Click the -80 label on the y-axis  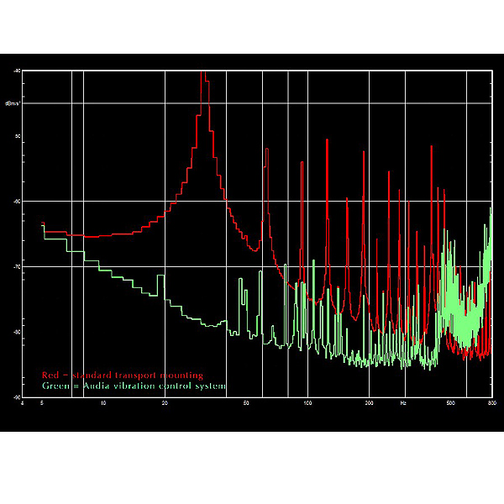pos(16,331)
